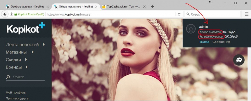This screenshot has width=251, height=101.
Task: Click the admin user avatar icon
Action: (191, 29)
